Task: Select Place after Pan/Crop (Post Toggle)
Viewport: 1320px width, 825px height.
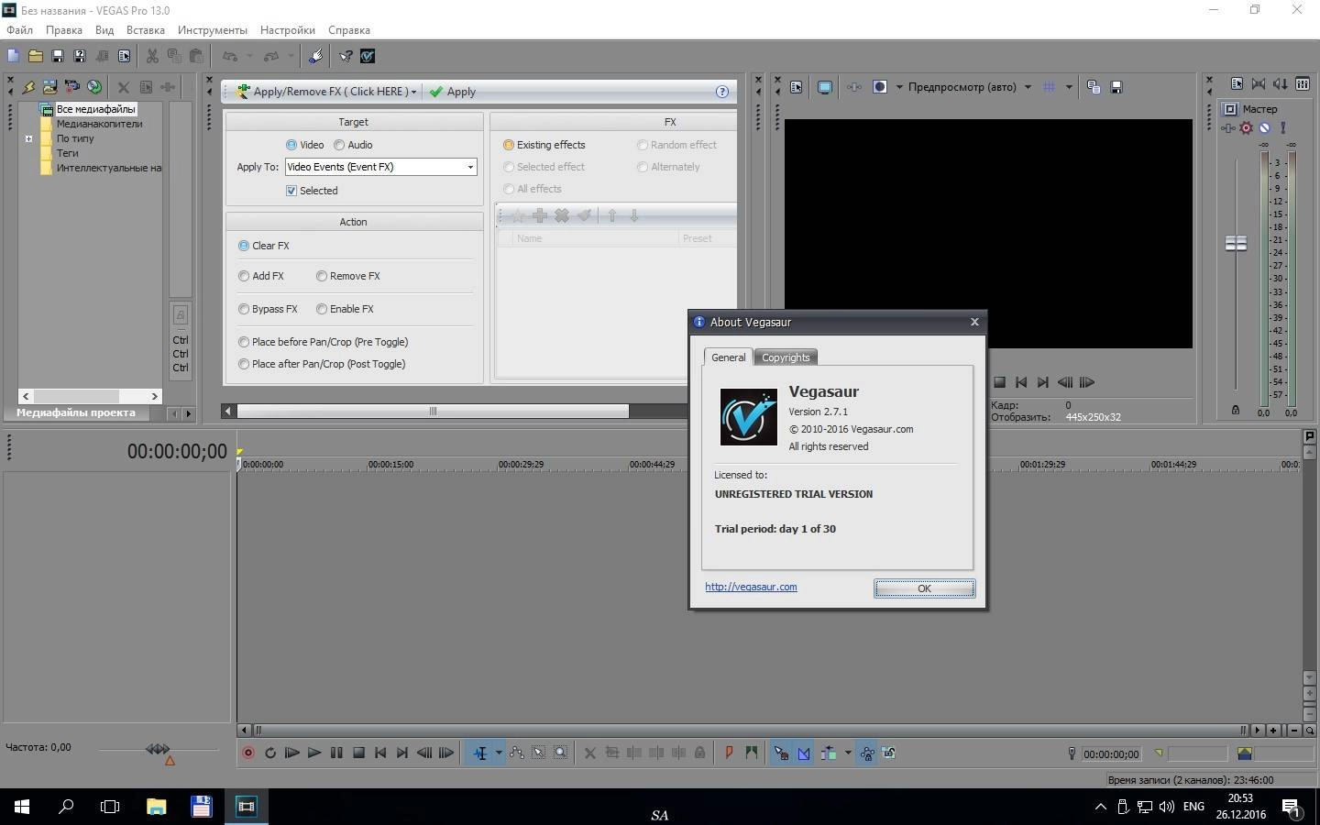Action: coord(322,364)
